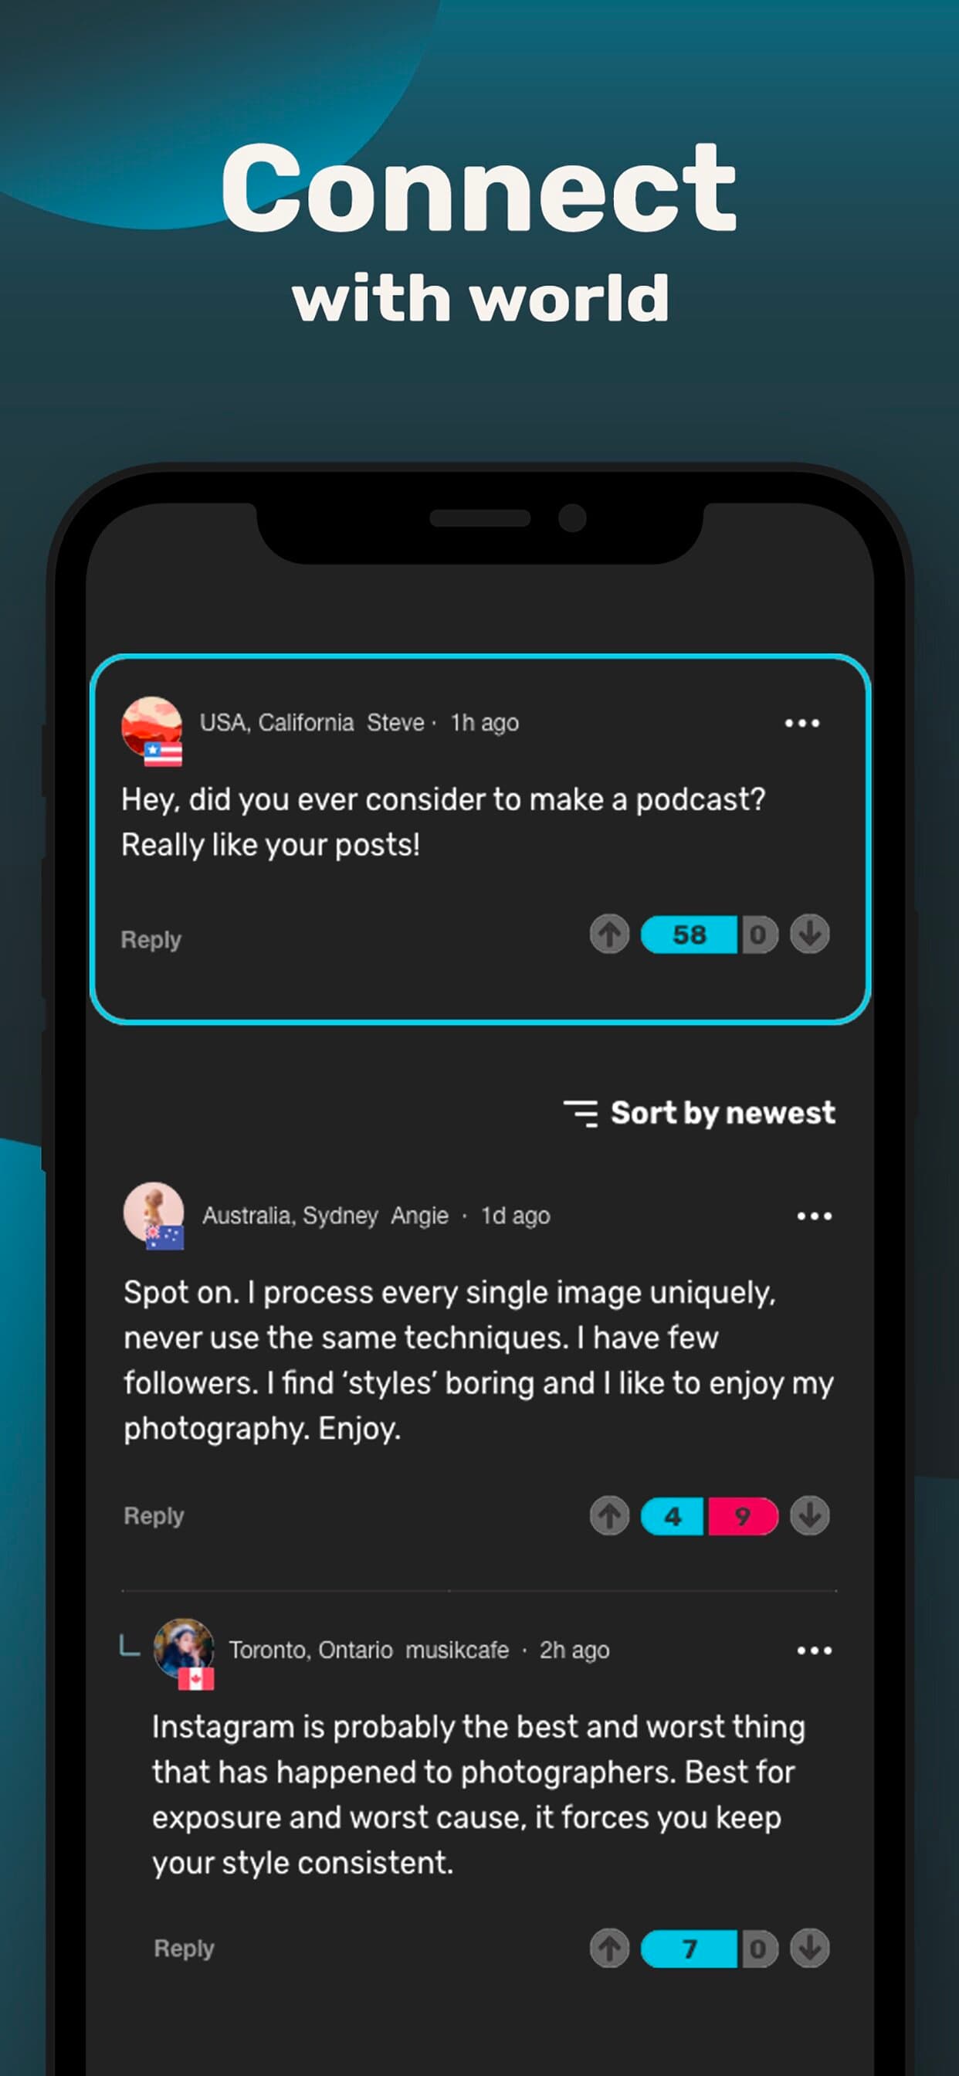
Task: Tap the blue 7 upvote count
Action: (x=689, y=1949)
